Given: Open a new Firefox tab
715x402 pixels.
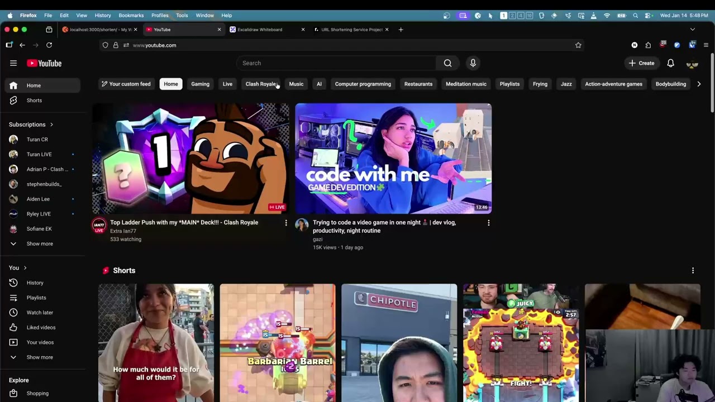Looking at the screenshot, I should coord(401,30).
